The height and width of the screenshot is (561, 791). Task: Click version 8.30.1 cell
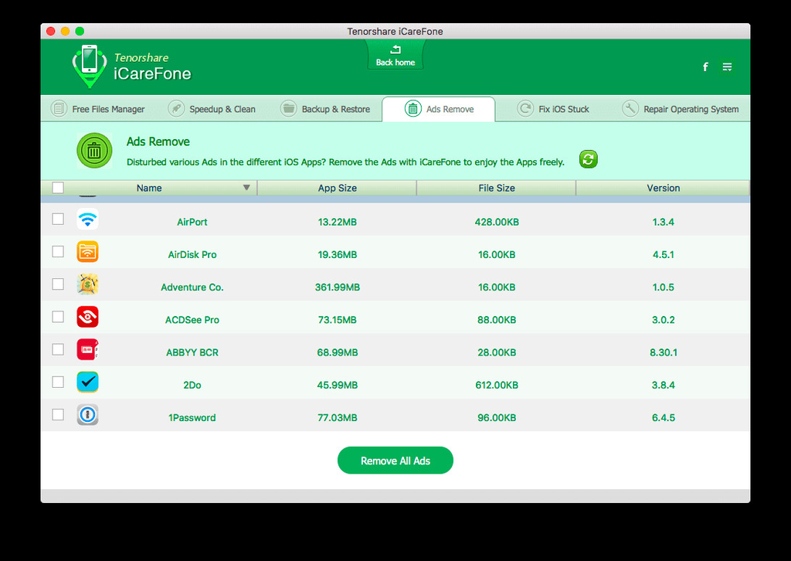point(664,352)
